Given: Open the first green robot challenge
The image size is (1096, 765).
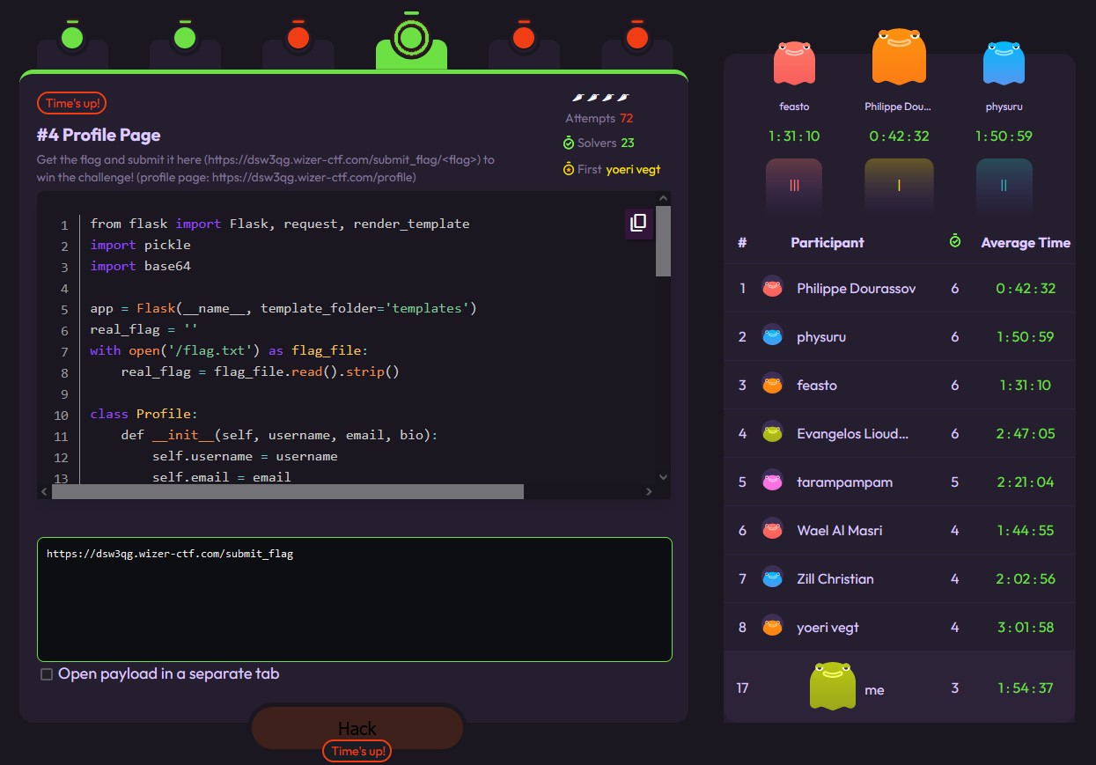Looking at the screenshot, I should (72, 37).
